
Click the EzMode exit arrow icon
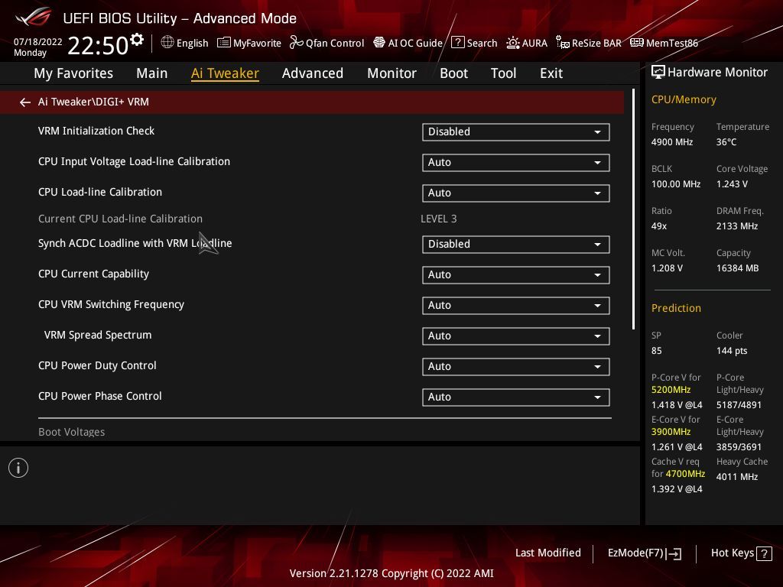[x=674, y=553]
